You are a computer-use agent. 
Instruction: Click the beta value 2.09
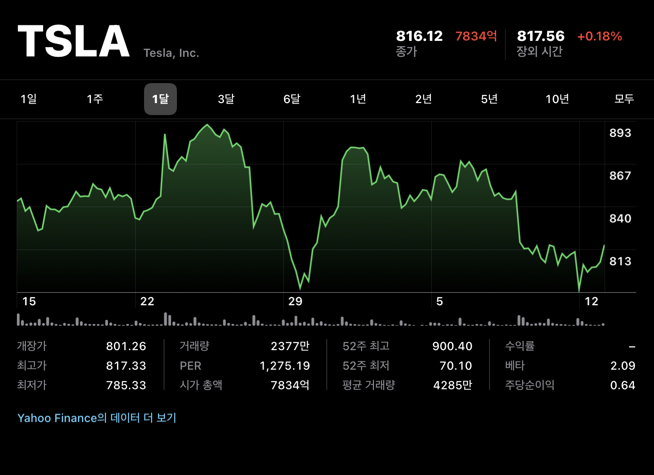(x=623, y=366)
